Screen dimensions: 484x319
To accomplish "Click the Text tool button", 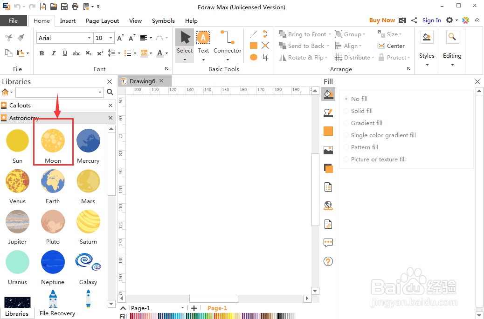I will 203,42.
